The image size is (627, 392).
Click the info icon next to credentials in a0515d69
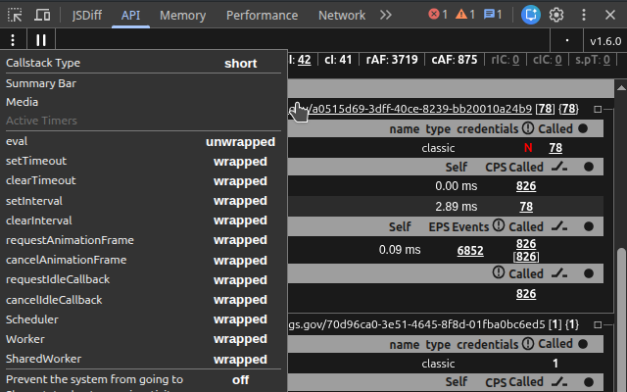click(528, 128)
